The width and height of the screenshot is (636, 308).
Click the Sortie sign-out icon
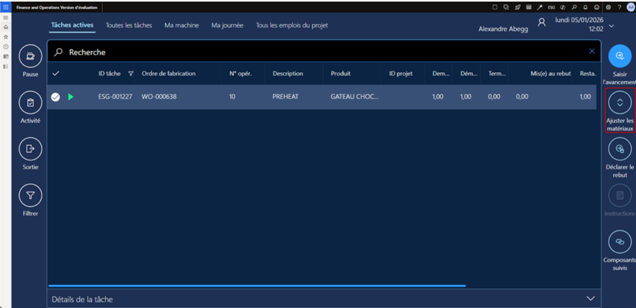coord(30,149)
